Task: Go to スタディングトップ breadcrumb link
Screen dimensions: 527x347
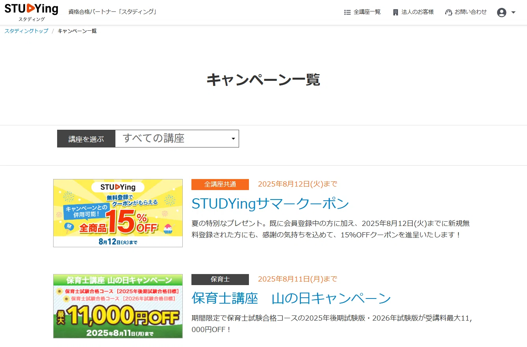Action: (x=26, y=31)
